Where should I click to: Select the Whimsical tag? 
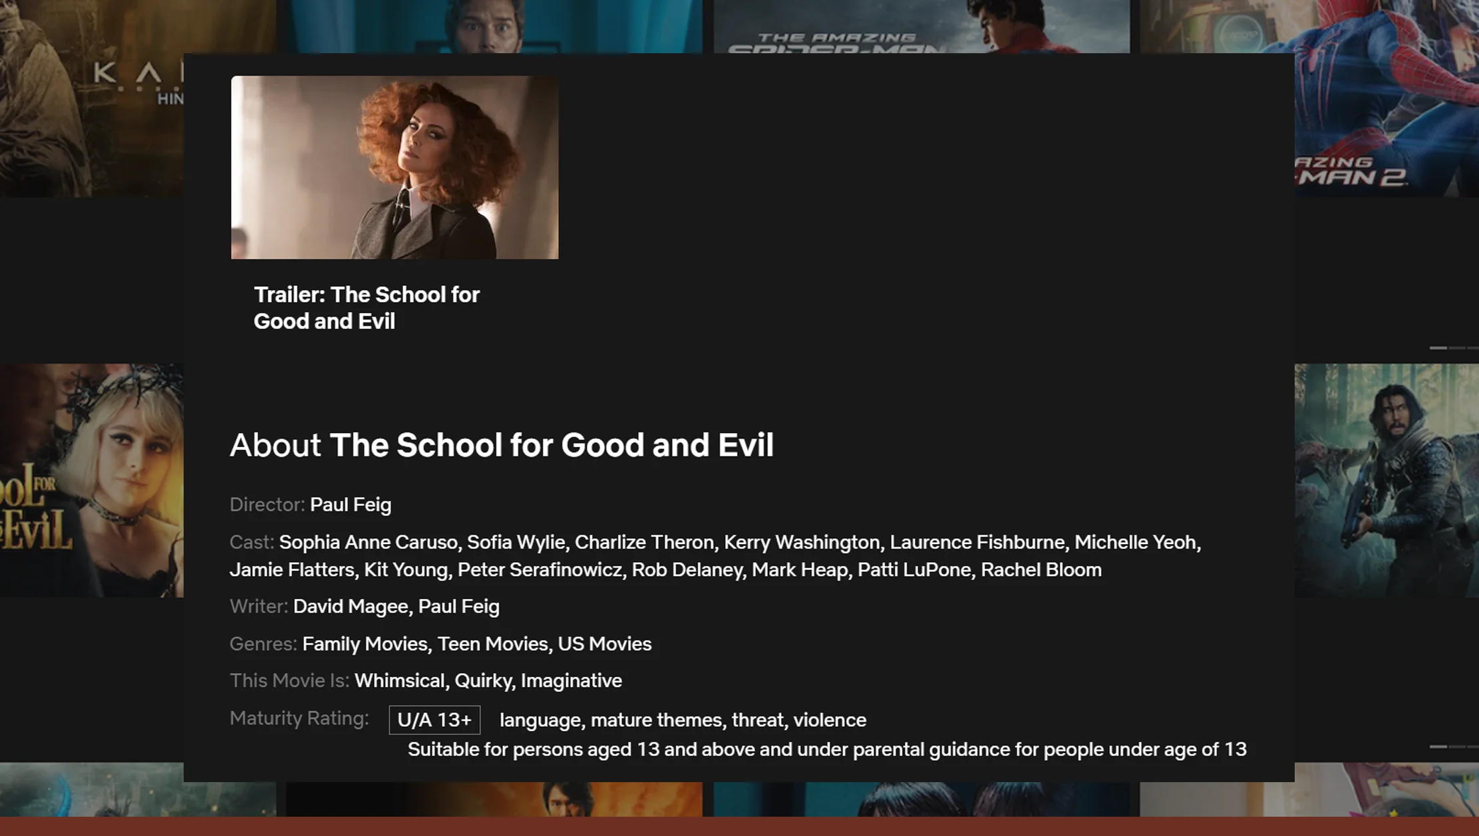click(x=399, y=681)
